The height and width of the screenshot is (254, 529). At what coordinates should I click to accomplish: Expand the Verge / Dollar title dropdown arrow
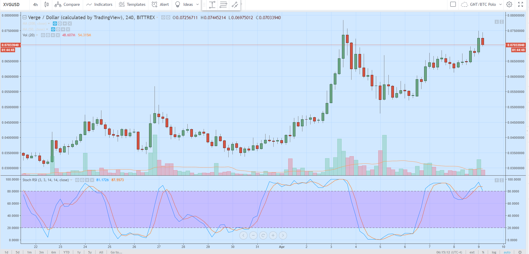click(157, 17)
